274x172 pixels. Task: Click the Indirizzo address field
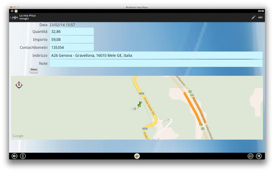[156, 55]
